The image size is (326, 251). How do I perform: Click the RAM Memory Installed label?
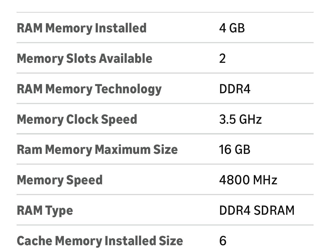pos(82,28)
